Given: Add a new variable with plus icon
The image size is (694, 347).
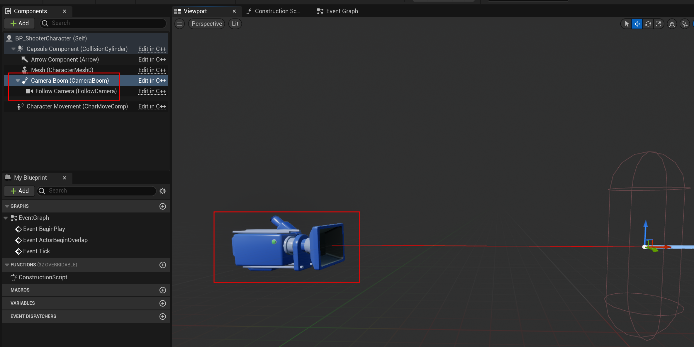Looking at the screenshot, I should coord(163,303).
